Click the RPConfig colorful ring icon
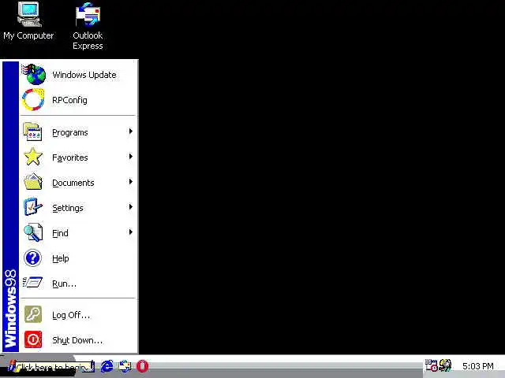The height and width of the screenshot is (378, 505). [33, 100]
